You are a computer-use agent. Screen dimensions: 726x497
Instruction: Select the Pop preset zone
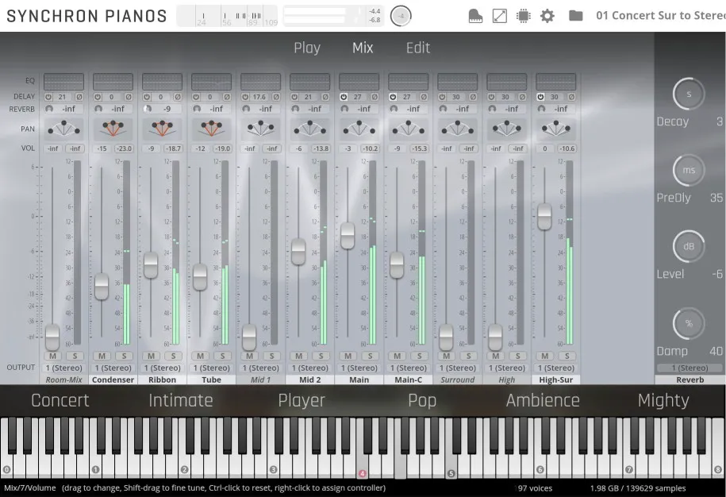click(x=421, y=401)
